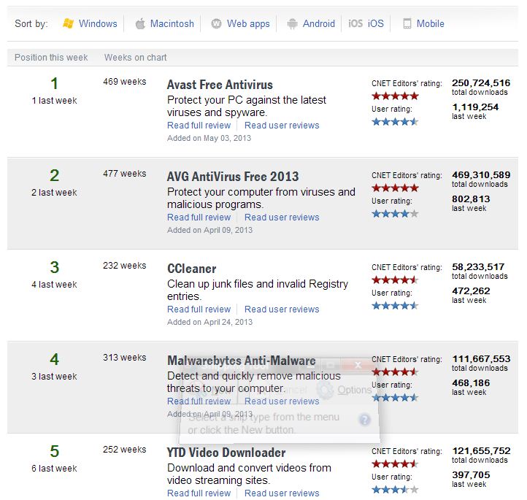Read user reviews for CCleaner

[282, 309]
